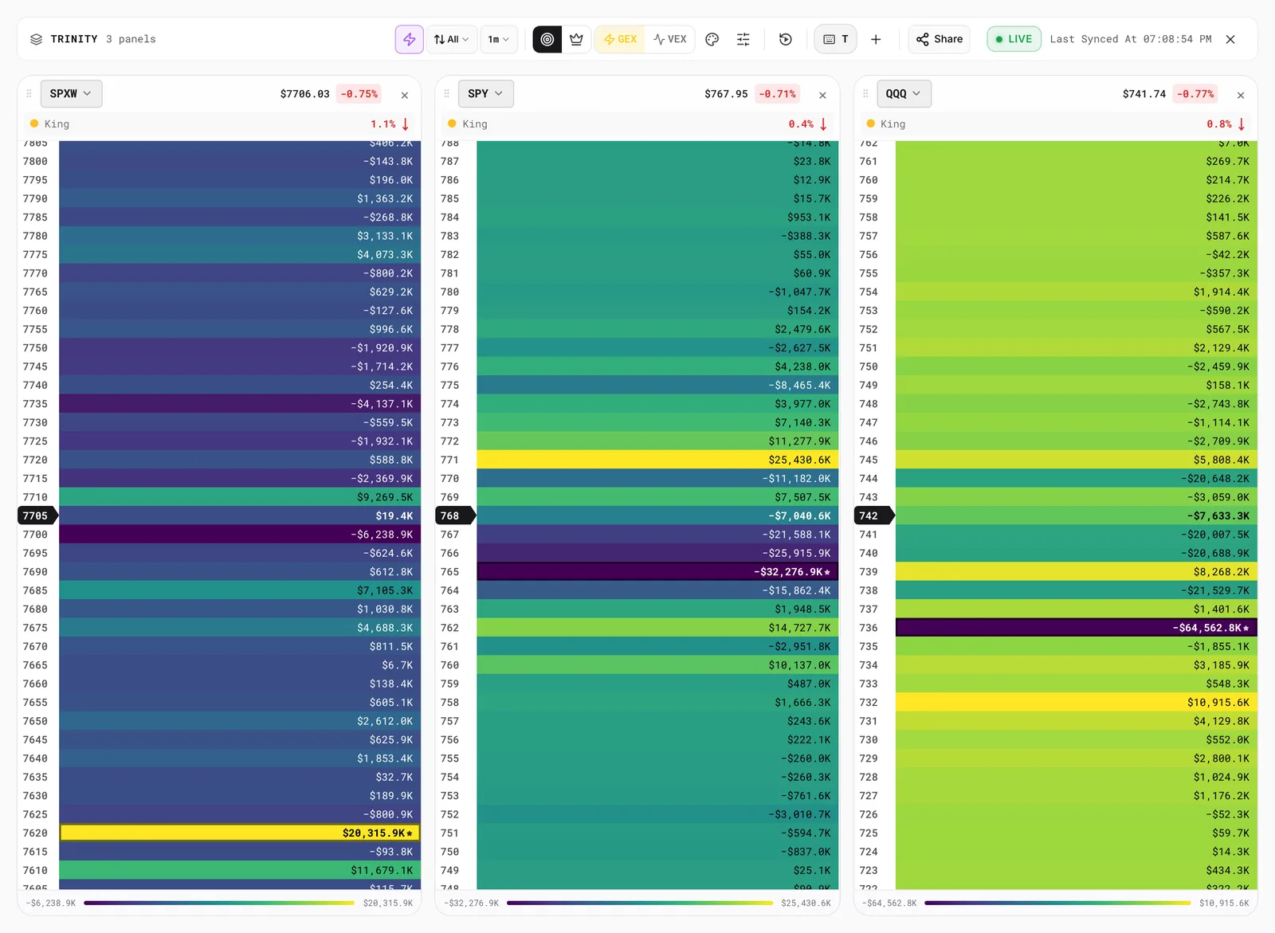The height and width of the screenshot is (933, 1275).
Task: Click the crown King icon in toolbar
Action: point(576,39)
